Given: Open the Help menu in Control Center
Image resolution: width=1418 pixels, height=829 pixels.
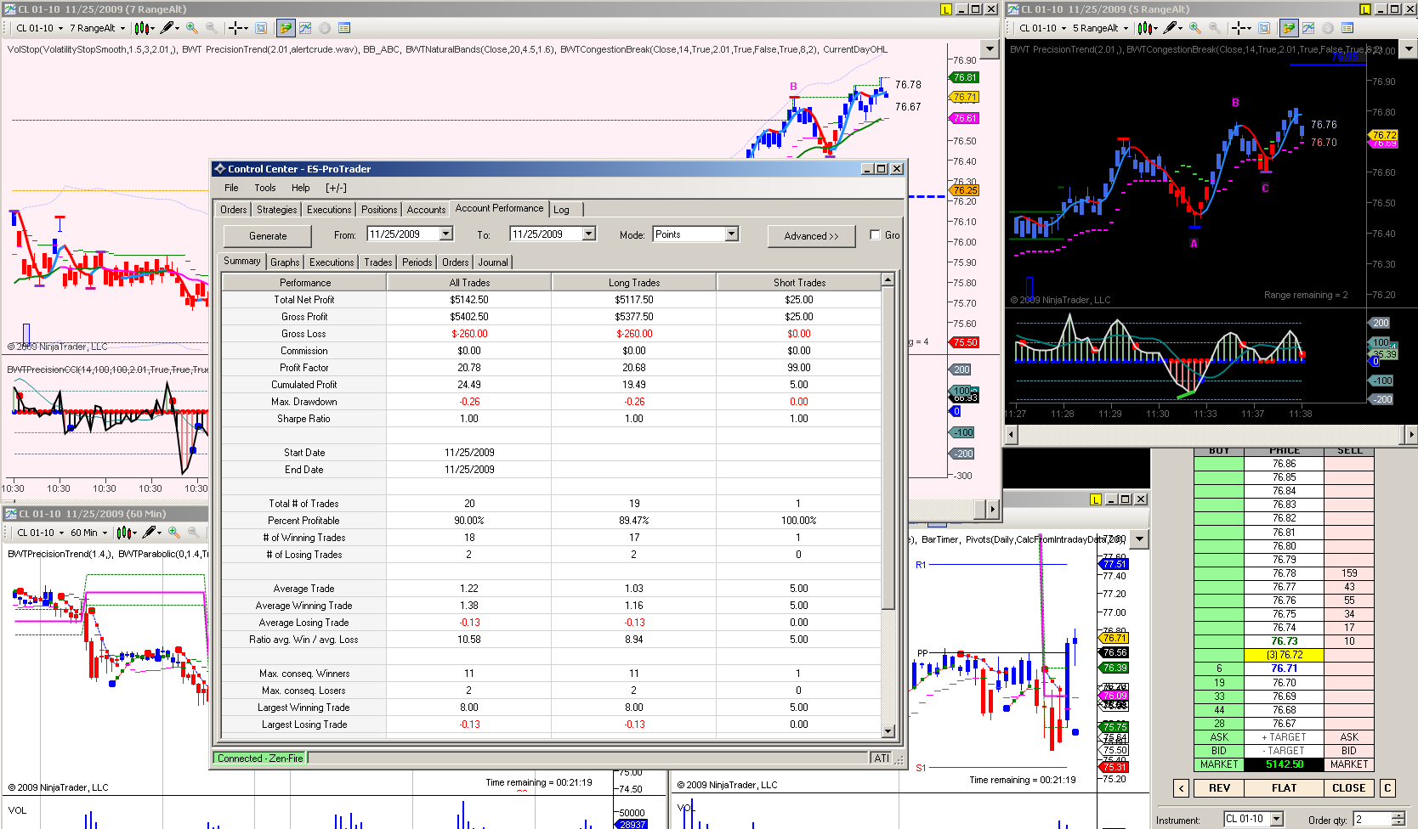Looking at the screenshot, I should (x=301, y=188).
